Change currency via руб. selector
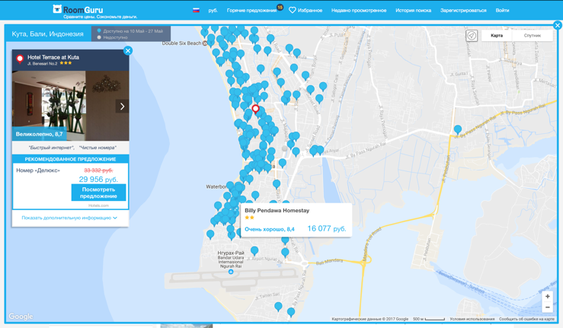This screenshot has height=328, width=563. click(x=213, y=11)
